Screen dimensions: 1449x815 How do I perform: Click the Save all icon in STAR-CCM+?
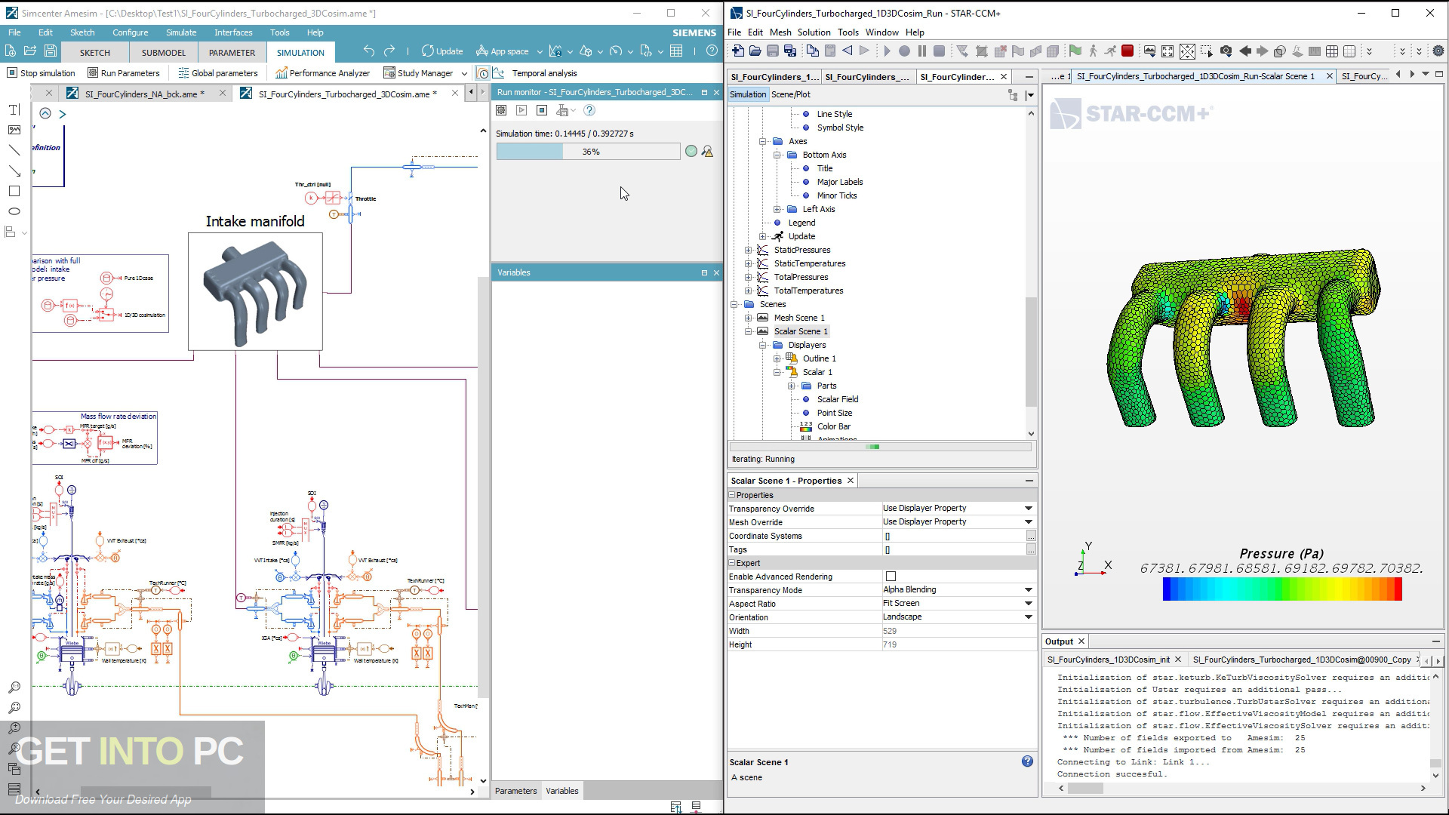[790, 51]
